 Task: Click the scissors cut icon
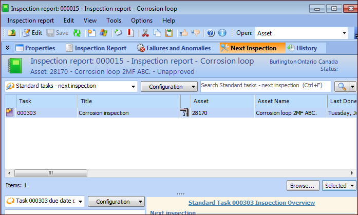[145, 33]
